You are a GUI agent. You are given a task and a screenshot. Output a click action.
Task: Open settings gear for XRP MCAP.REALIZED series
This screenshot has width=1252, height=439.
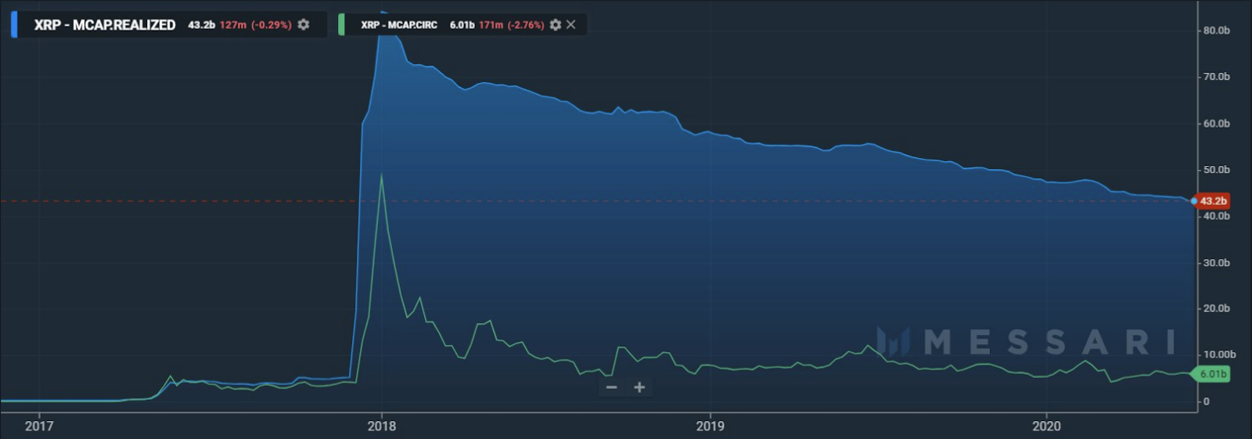tap(304, 25)
